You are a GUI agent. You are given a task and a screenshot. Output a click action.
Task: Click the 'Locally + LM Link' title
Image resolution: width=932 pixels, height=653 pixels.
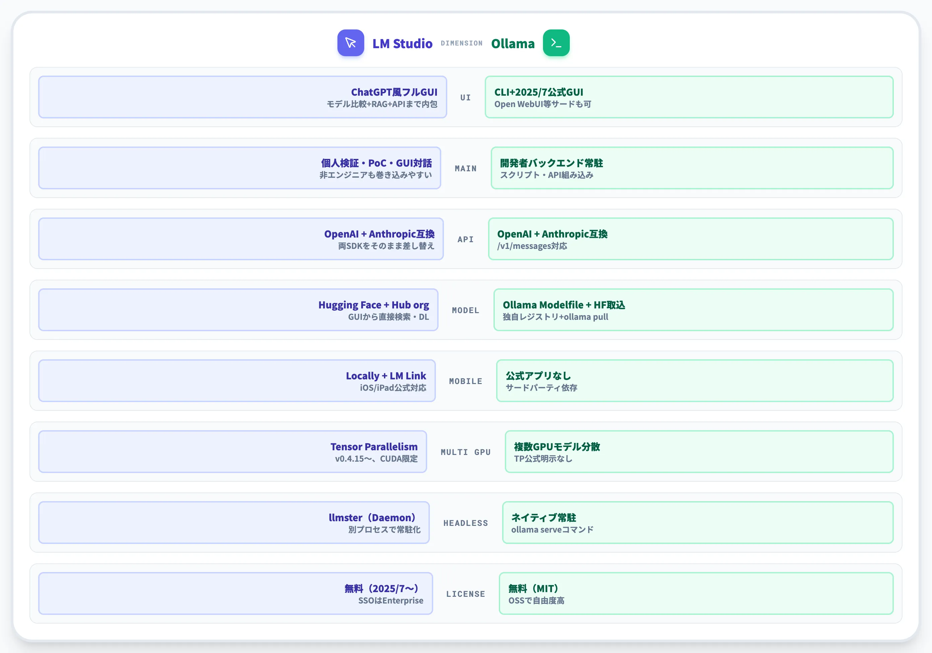point(386,376)
